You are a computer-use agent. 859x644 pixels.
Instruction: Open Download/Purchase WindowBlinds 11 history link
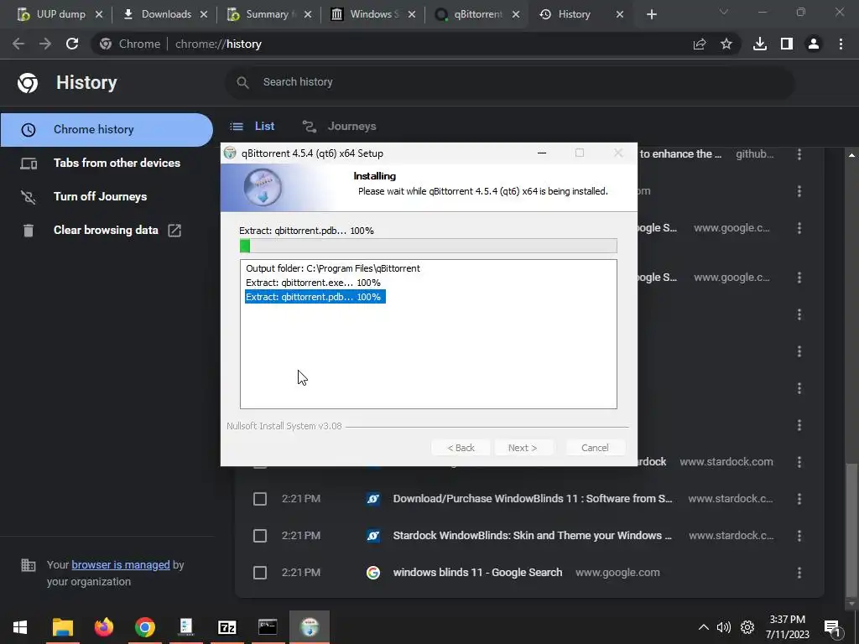(533, 499)
